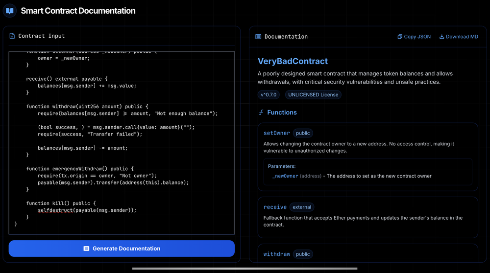The width and height of the screenshot is (490, 273).
Task: Click the withdraw function name in documentation
Action: click(276, 254)
